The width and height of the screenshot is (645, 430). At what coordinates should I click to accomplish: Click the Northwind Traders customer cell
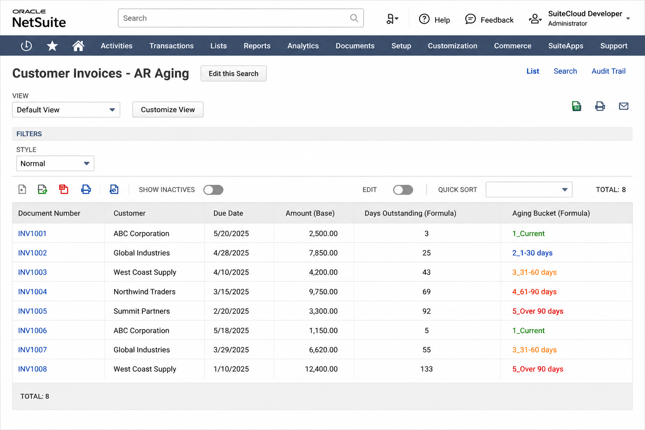pyautogui.click(x=144, y=291)
